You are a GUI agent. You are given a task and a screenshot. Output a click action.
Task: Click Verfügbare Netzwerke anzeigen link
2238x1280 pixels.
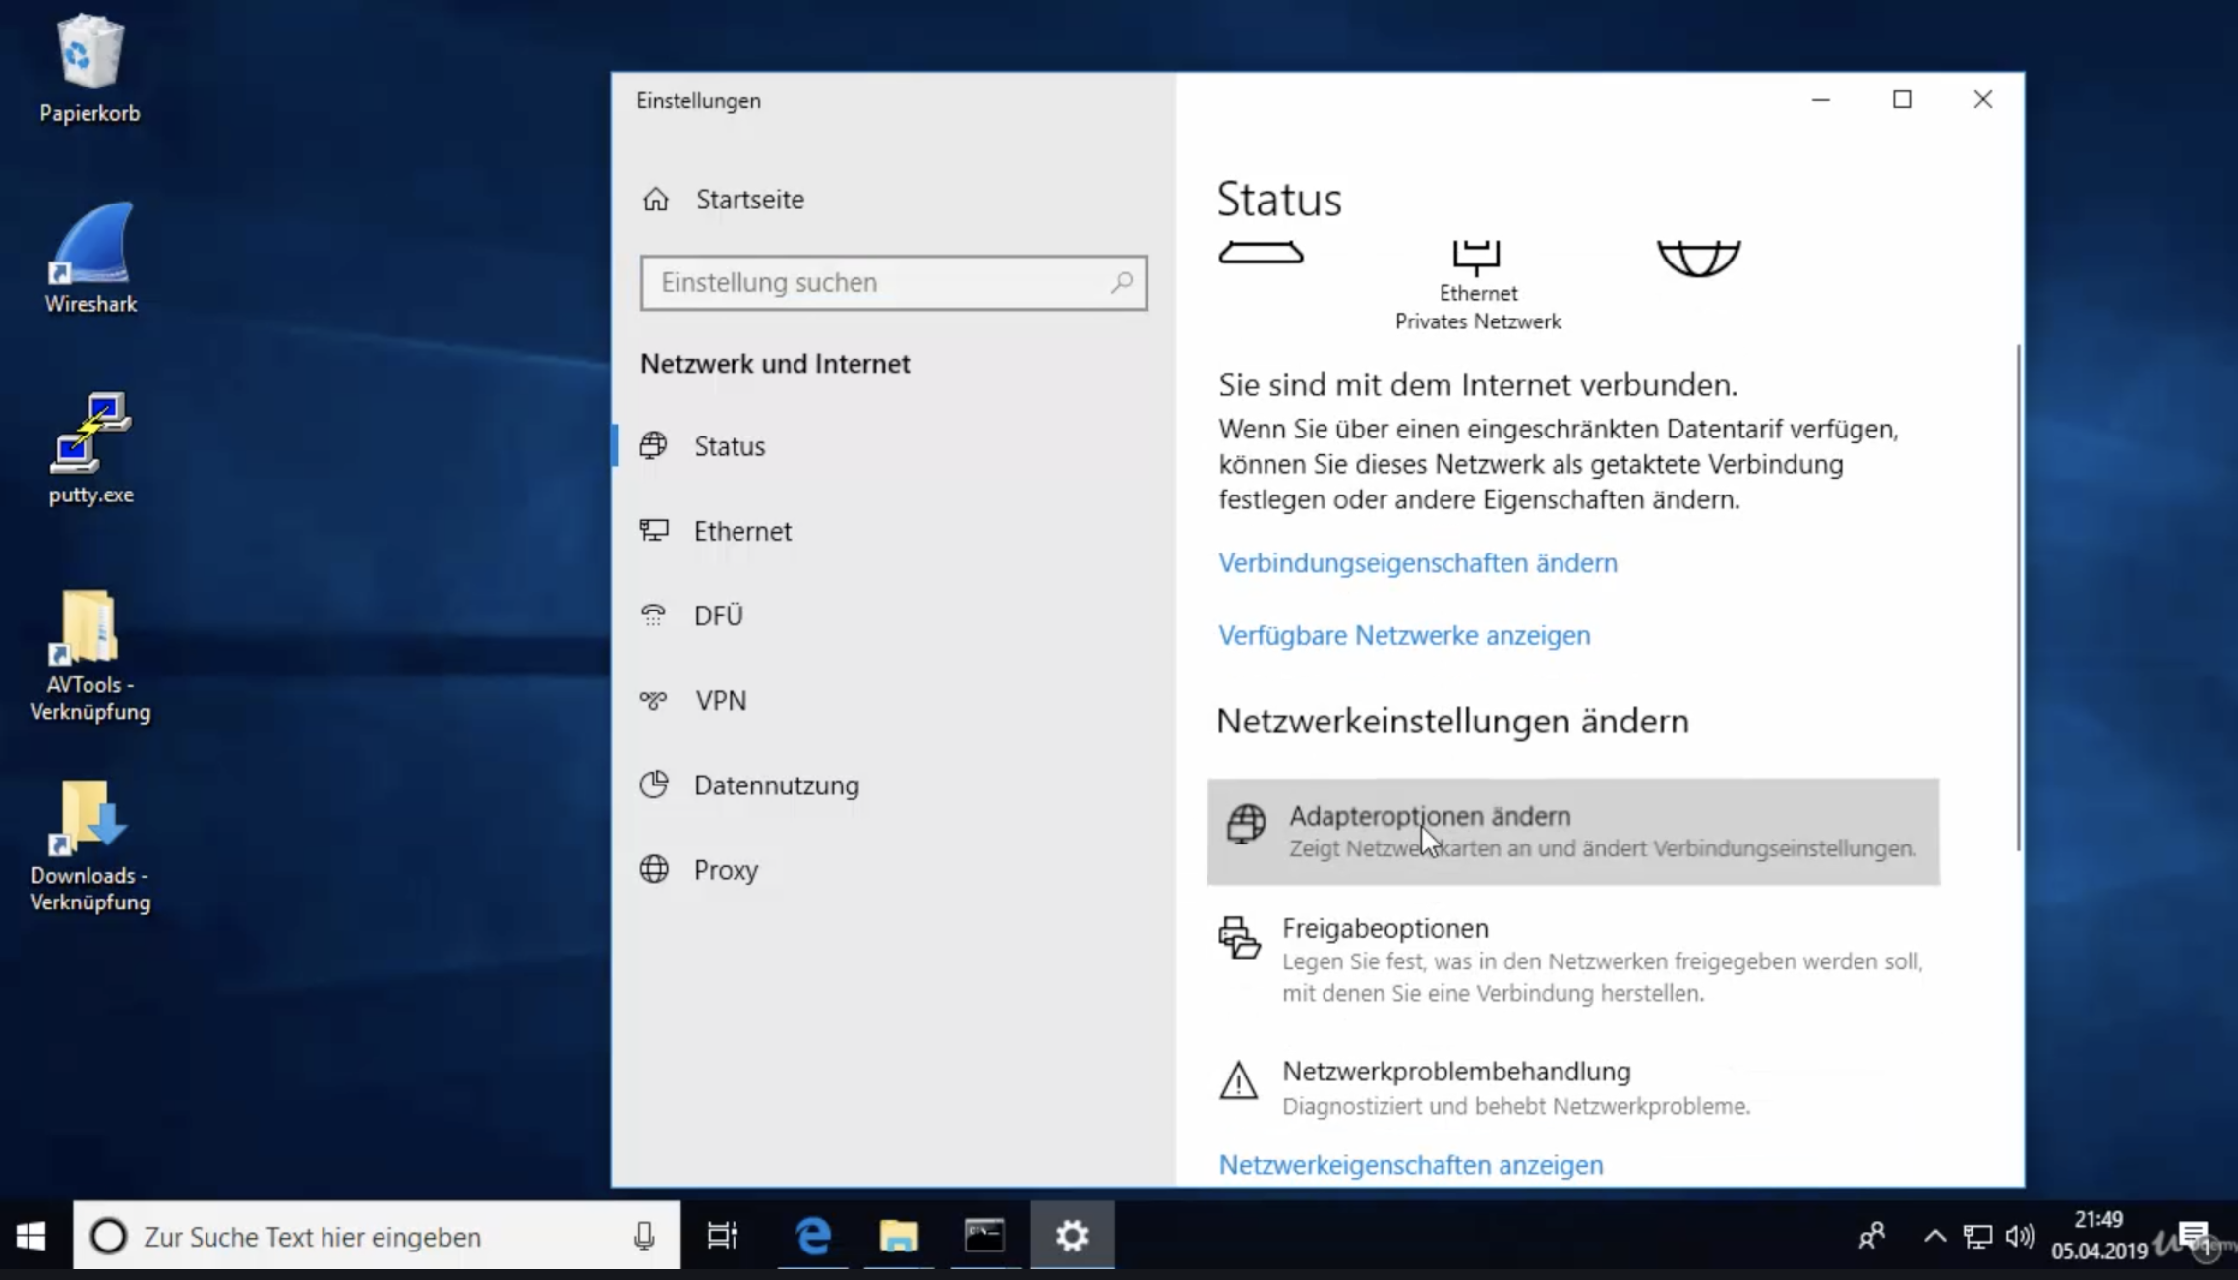click(1404, 635)
